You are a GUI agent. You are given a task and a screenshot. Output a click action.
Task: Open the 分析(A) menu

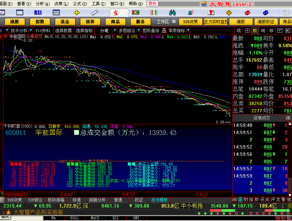[43, 3]
